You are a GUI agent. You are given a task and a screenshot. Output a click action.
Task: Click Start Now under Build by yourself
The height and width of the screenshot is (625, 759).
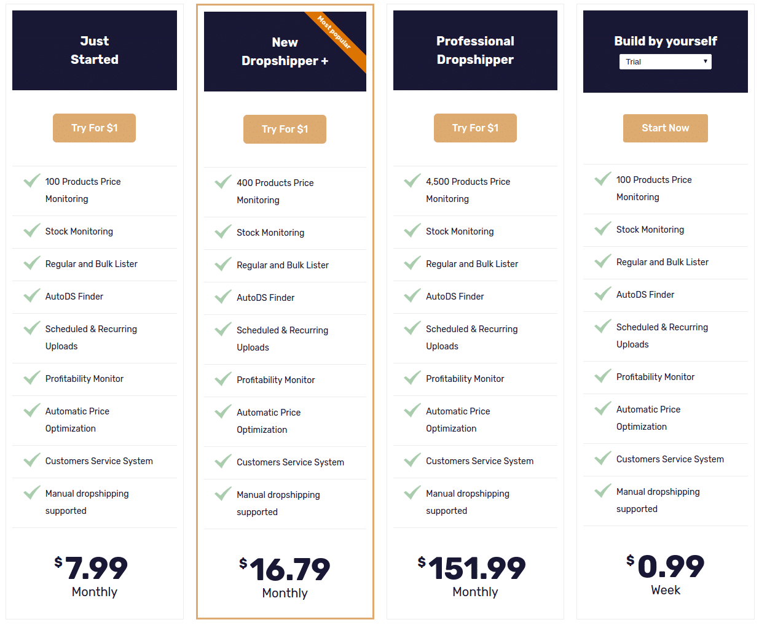click(x=665, y=128)
